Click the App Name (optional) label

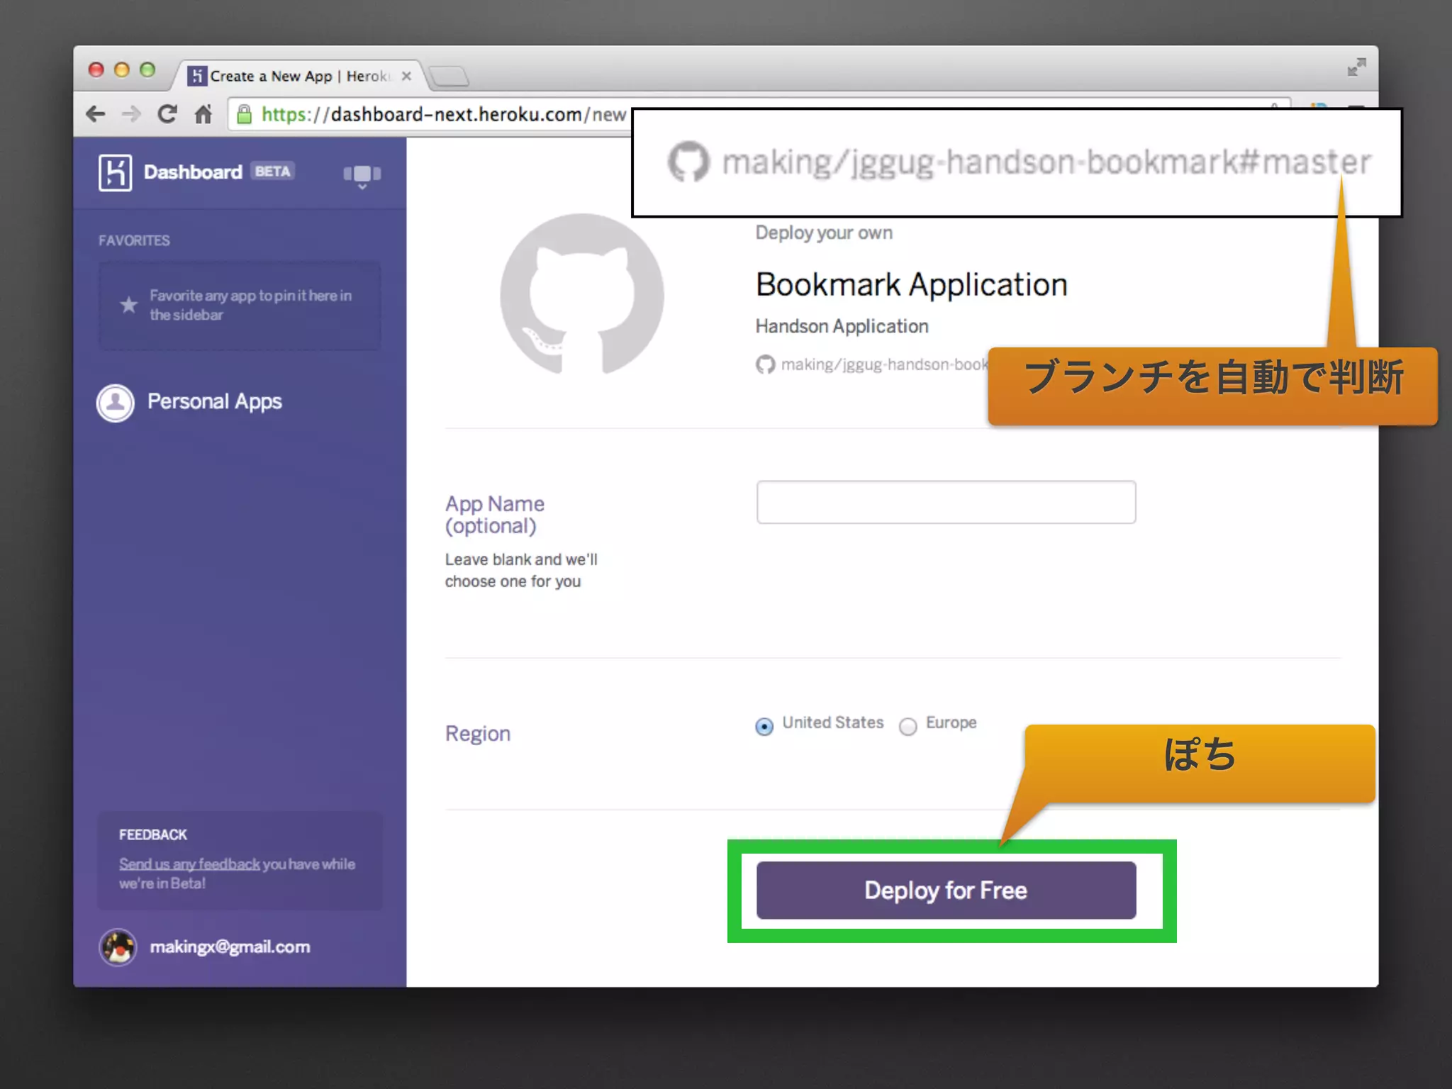[494, 515]
